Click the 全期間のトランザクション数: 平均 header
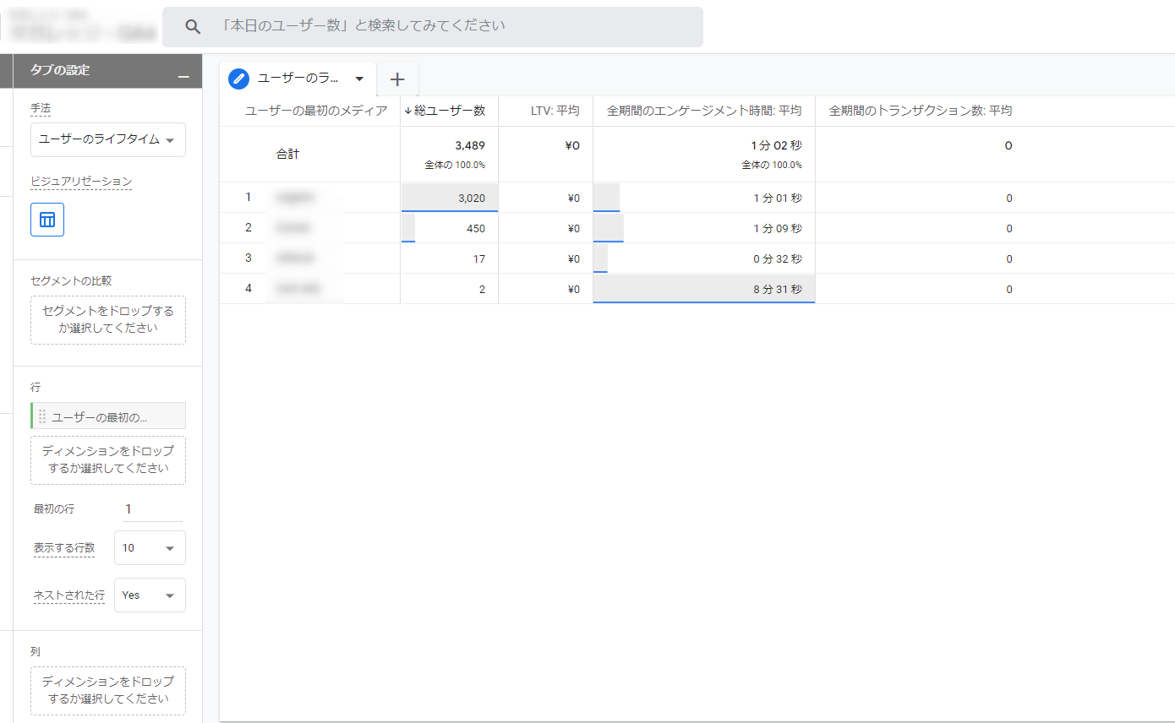1175x723 pixels. [x=921, y=111]
